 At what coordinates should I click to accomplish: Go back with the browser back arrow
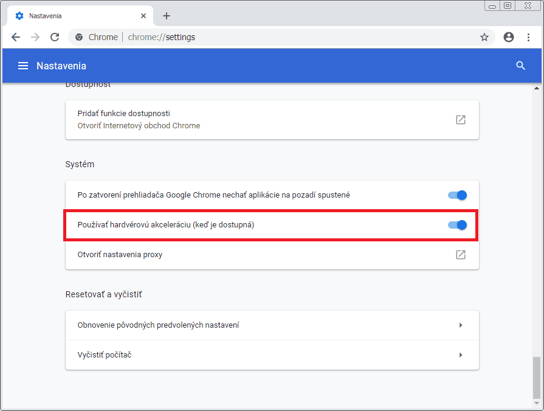(16, 37)
